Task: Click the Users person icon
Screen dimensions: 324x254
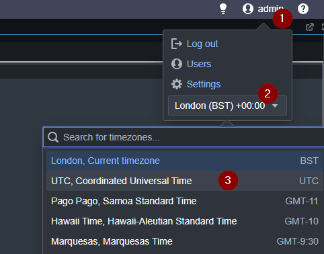Action: pyautogui.click(x=177, y=64)
